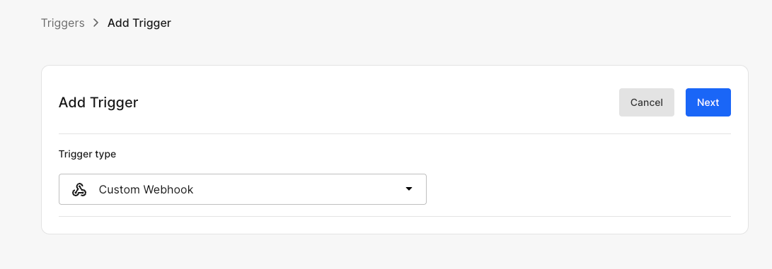Image resolution: width=772 pixels, height=269 pixels.
Task: Click the caret at right of Custom Webhook
Action: point(409,189)
